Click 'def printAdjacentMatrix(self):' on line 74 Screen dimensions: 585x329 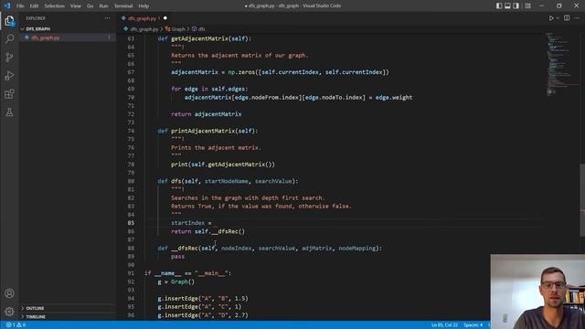point(207,131)
